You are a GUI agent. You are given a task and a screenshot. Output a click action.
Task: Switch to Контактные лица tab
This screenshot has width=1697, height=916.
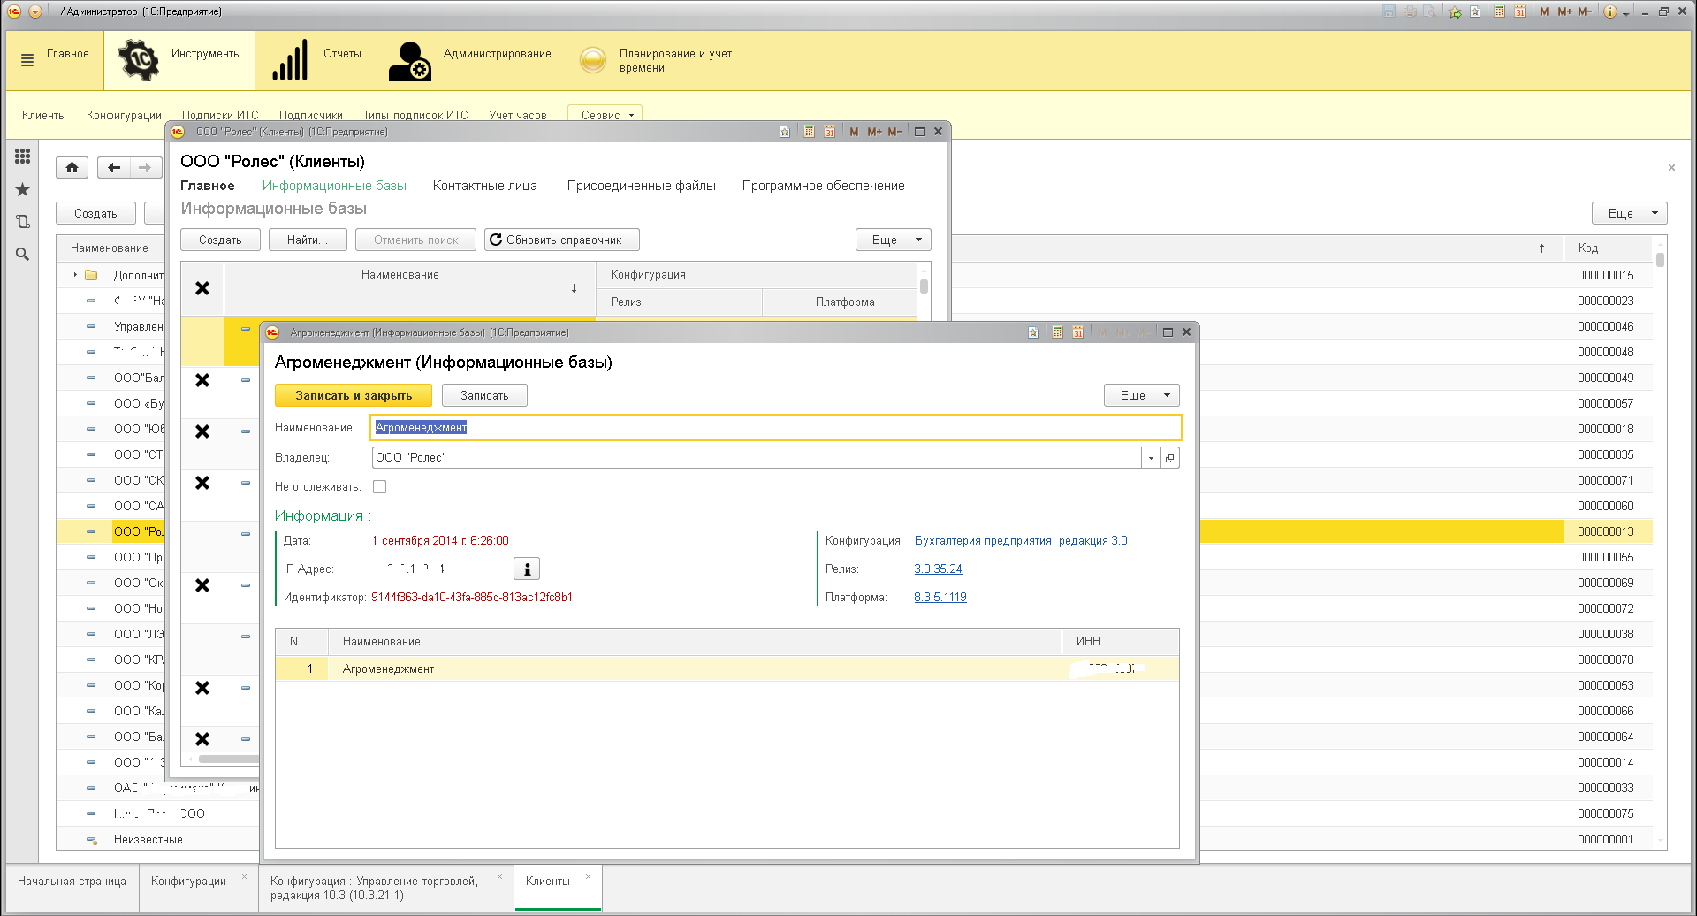(485, 186)
